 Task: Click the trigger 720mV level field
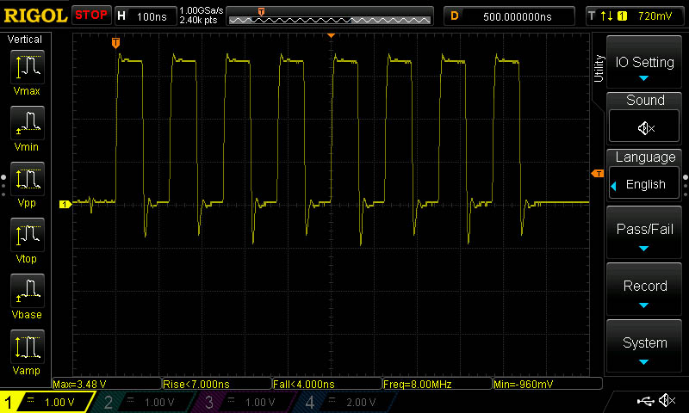click(x=655, y=16)
